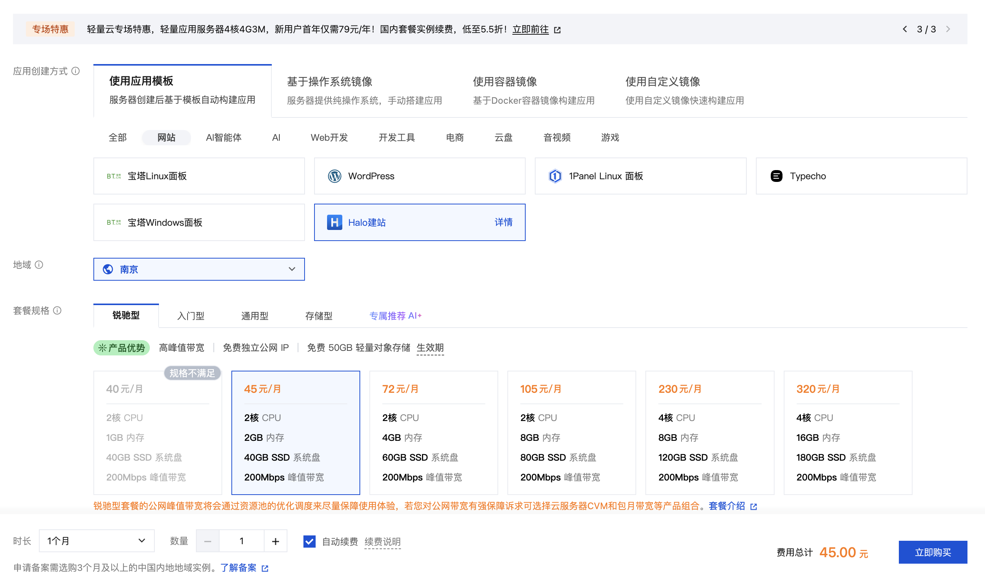Select the 105元/月 plan card
This screenshot has height=585, width=985.
pyautogui.click(x=571, y=432)
